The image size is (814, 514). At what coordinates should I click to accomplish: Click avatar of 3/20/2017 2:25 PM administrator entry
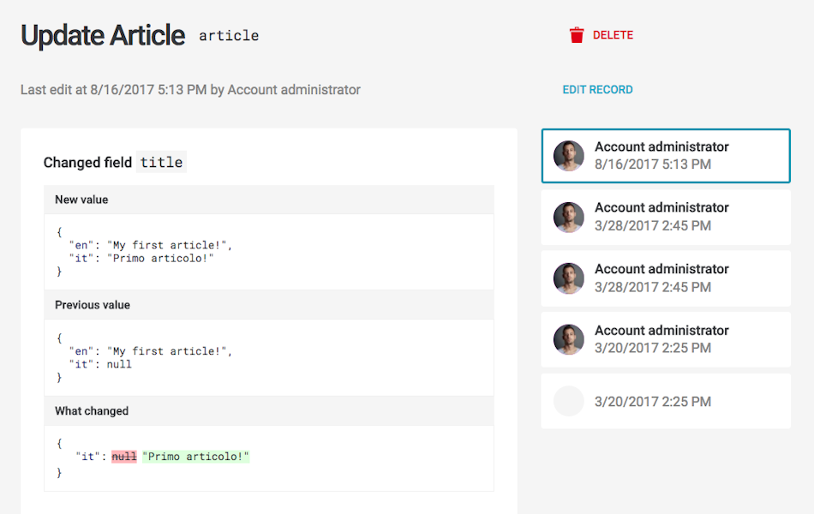(x=568, y=339)
